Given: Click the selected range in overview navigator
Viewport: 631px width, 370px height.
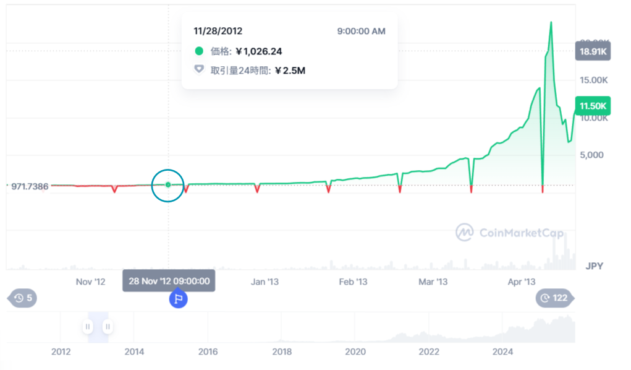Looking at the screenshot, I should [x=98, y=326].
